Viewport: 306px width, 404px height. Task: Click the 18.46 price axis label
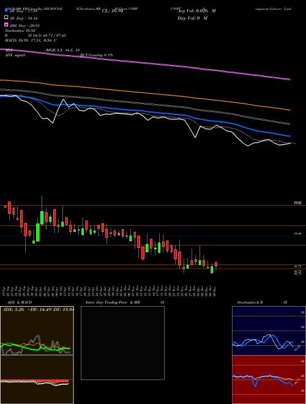(297, 233)
